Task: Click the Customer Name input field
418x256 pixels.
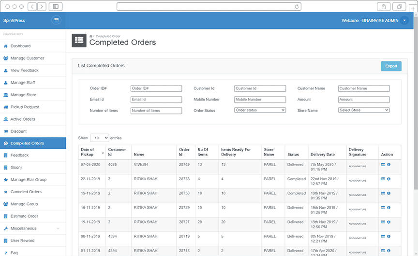Action: click(364, 88)
